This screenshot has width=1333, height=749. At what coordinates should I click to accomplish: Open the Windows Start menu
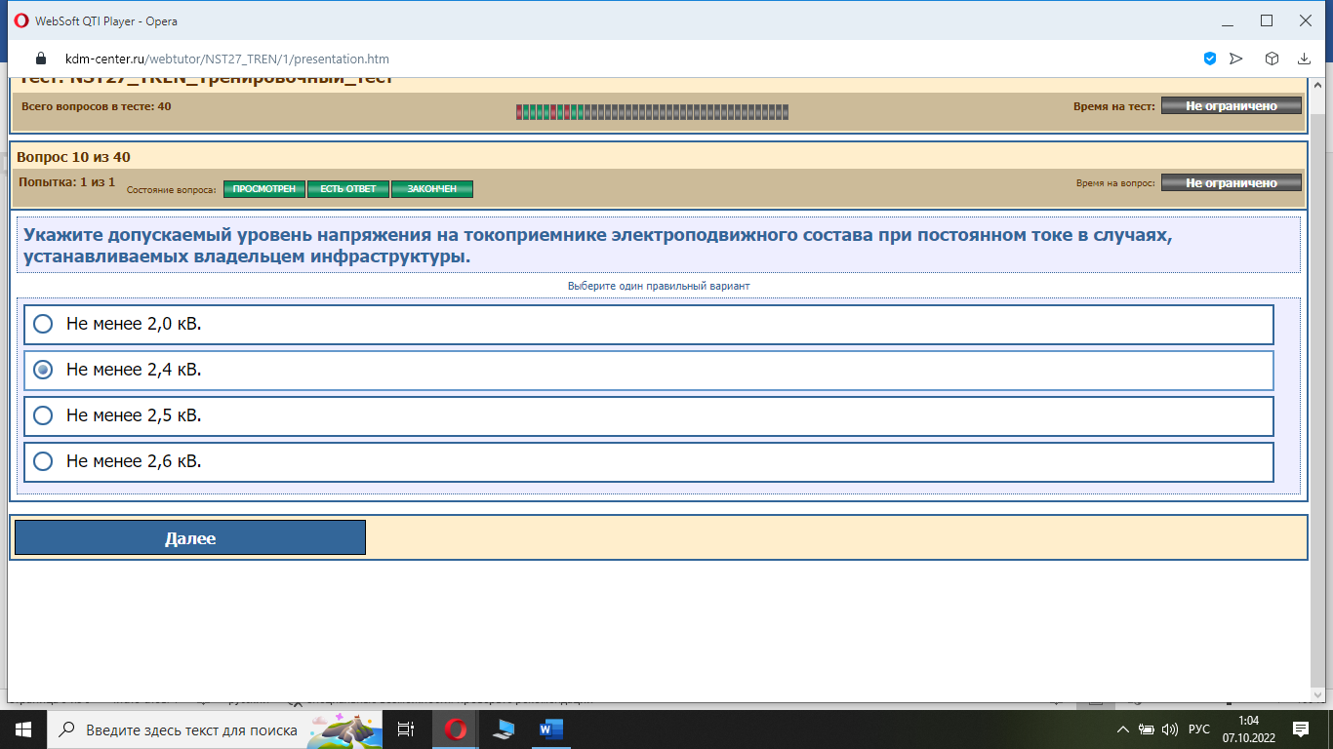click(x=22, y=729)
